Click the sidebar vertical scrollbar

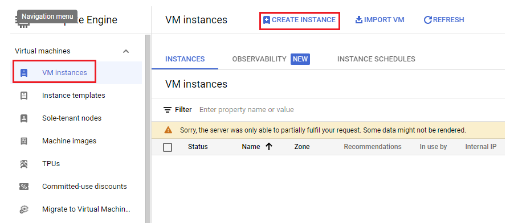pos(148,129)
